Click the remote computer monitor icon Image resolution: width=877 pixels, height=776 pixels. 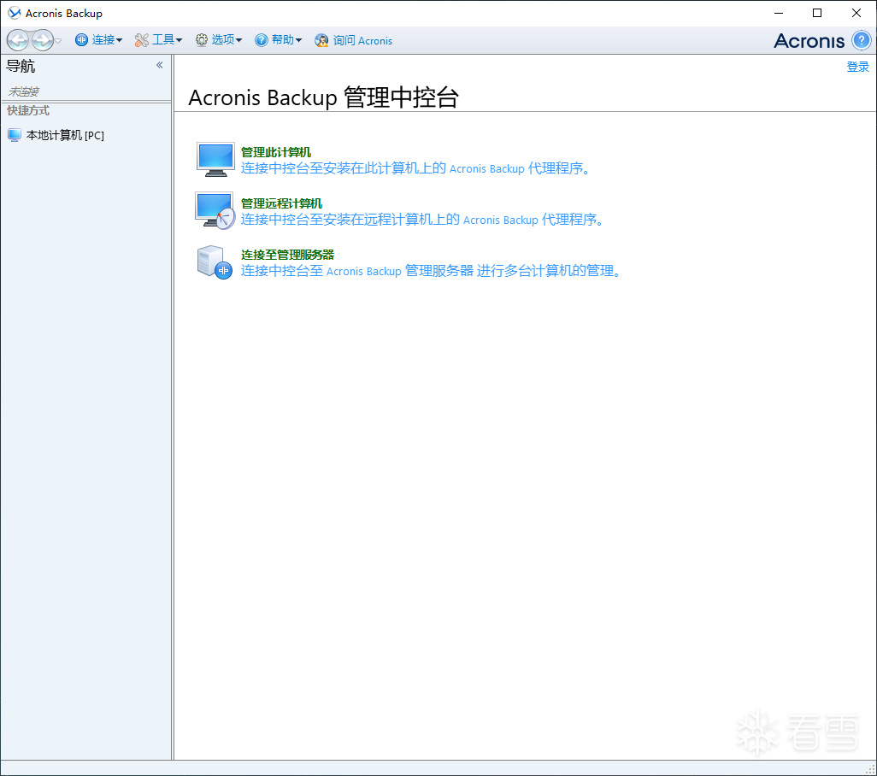click(215, 211)
